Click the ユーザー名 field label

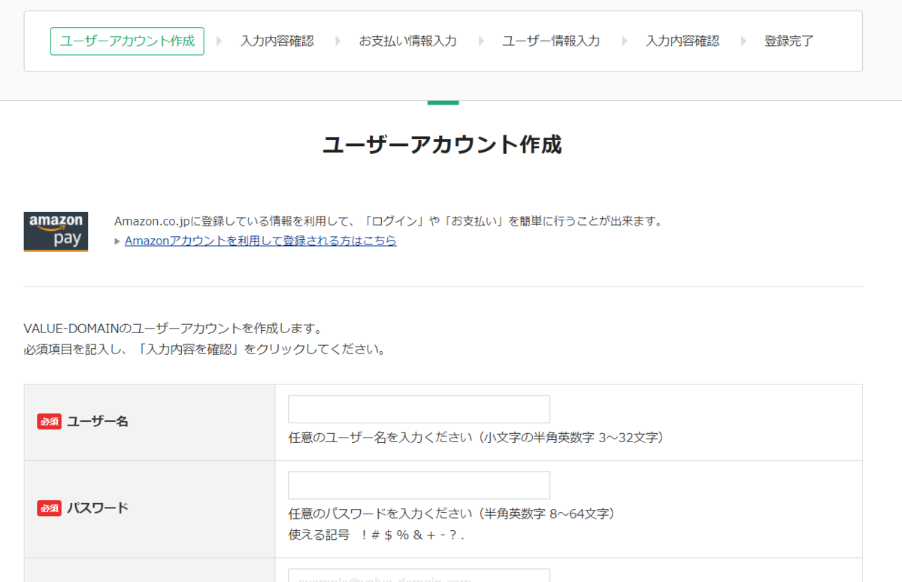tap(98, 422)
